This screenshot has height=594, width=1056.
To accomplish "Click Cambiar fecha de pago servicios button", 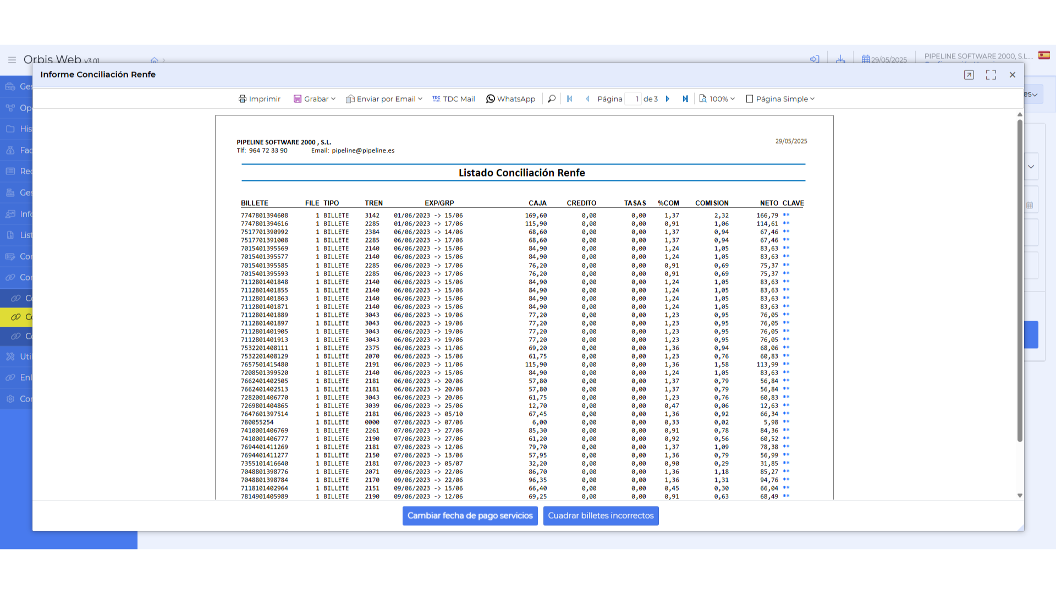I will pyautogui.click(x=470, y=516).
